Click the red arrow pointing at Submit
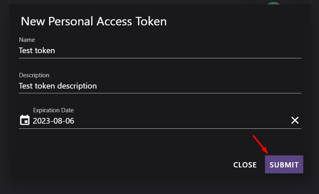Screen dimensions: 319x194 tap(261, 144)
